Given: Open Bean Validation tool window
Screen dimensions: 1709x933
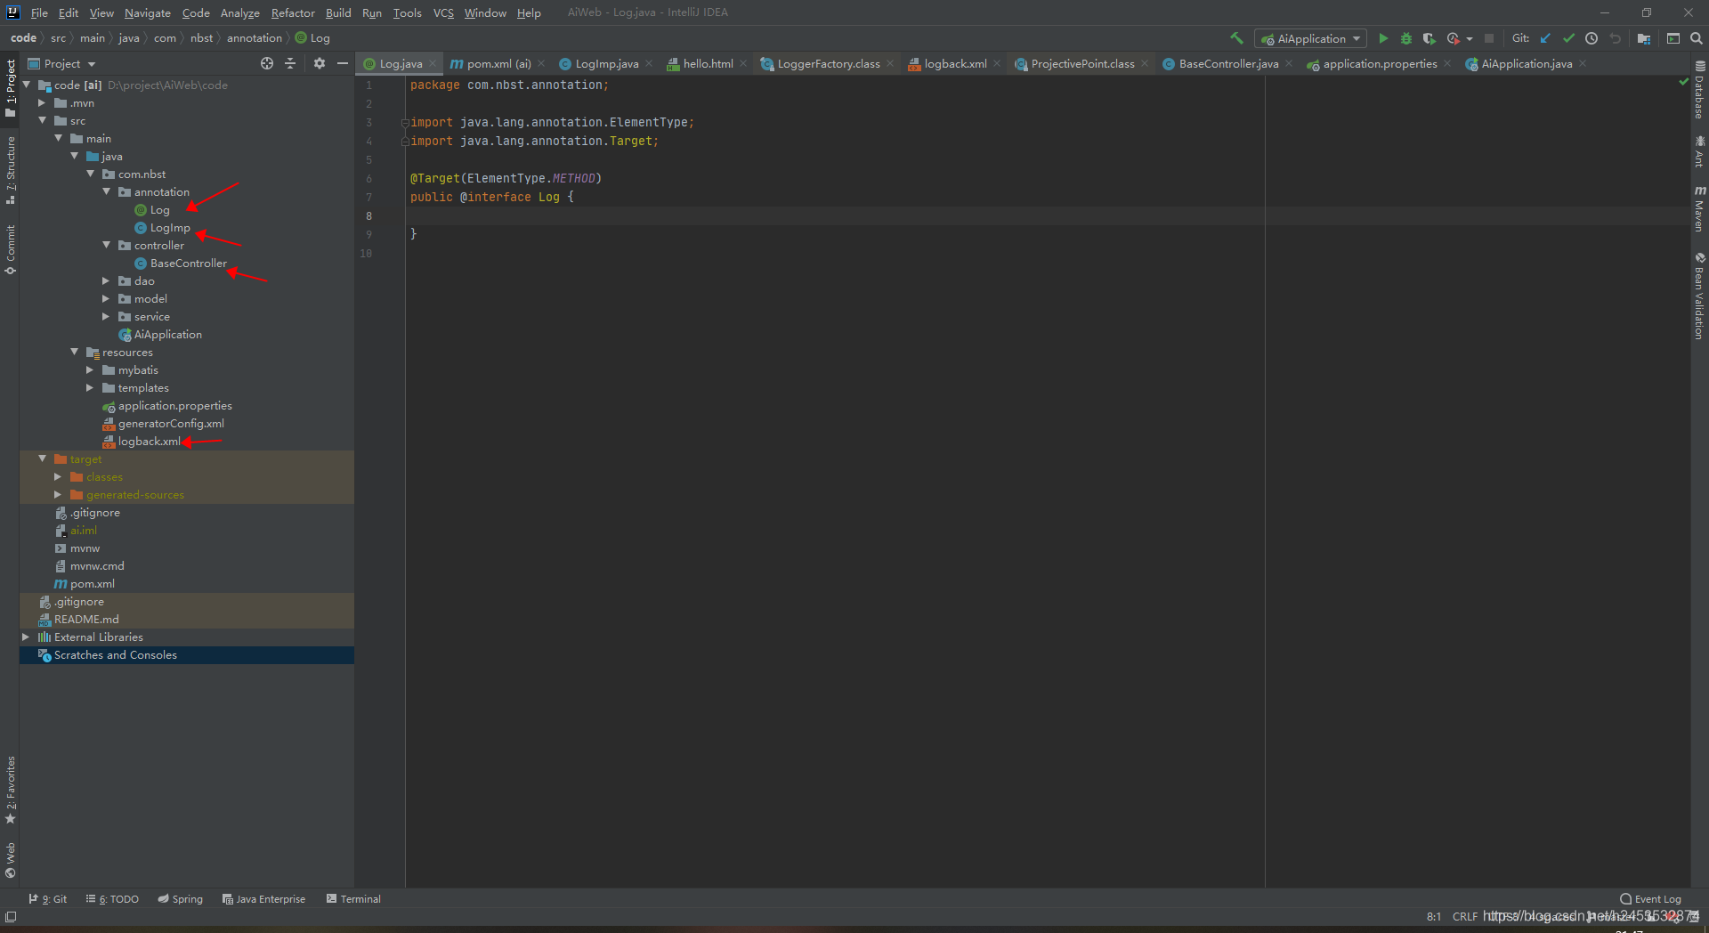Looking at the screenshot, I should (x=1699, y=296).
